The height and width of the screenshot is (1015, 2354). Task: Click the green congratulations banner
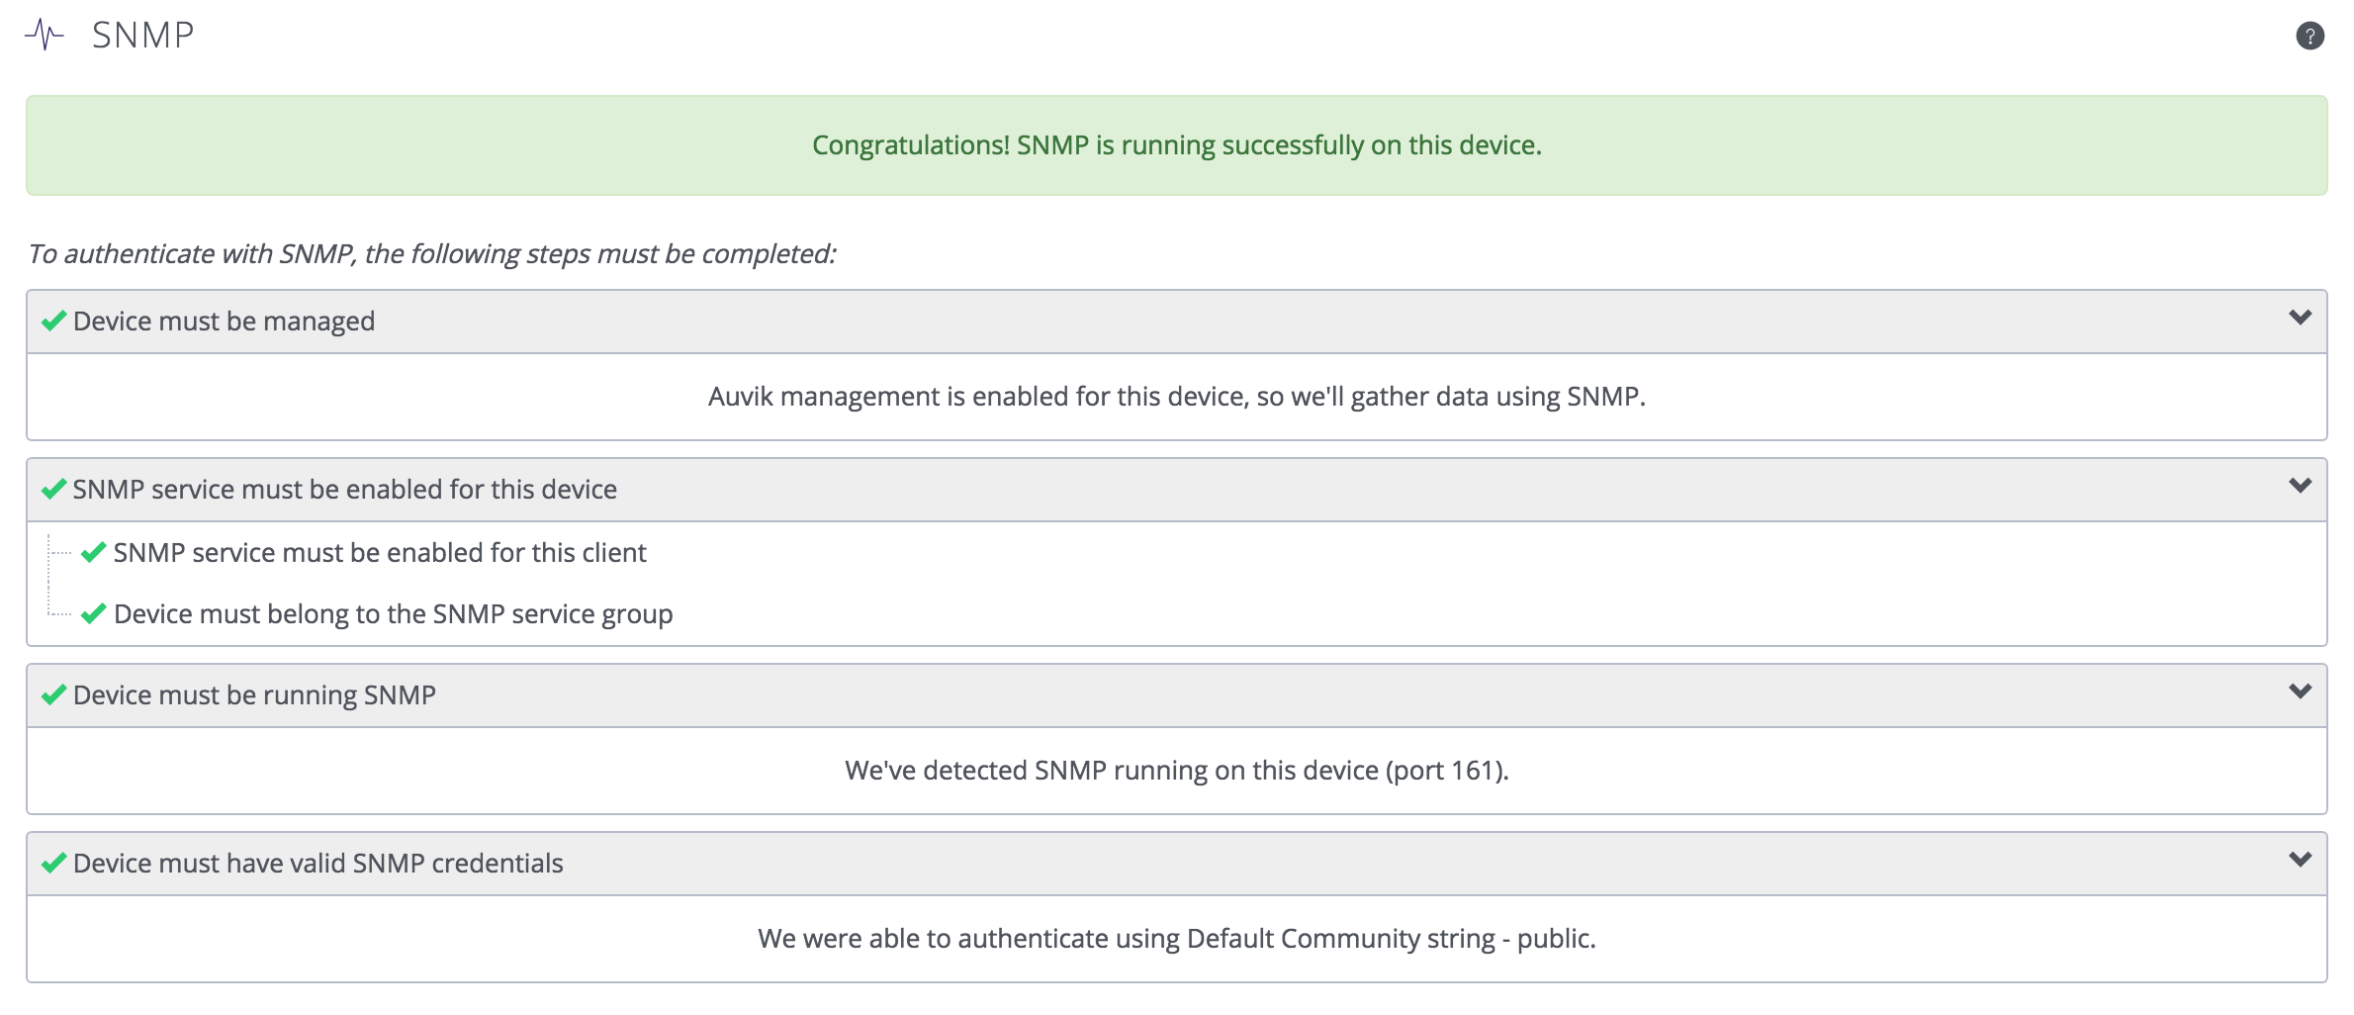click(1177, 144)
